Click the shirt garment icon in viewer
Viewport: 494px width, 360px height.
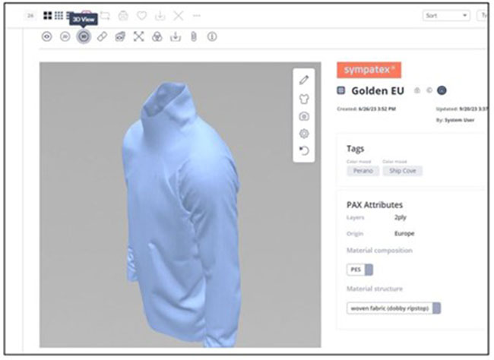(x=304, y=98)
